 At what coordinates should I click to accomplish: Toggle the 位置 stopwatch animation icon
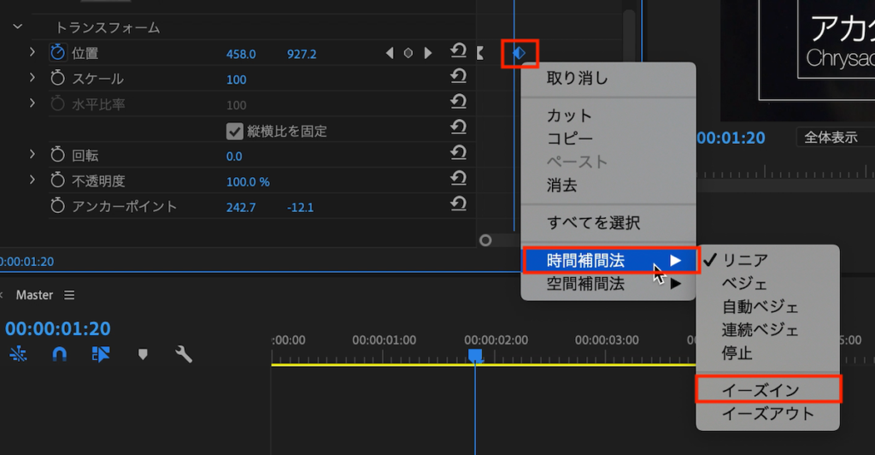57,53
